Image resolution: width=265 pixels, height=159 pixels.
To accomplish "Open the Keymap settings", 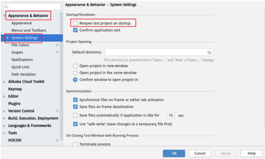I will 15,89.
